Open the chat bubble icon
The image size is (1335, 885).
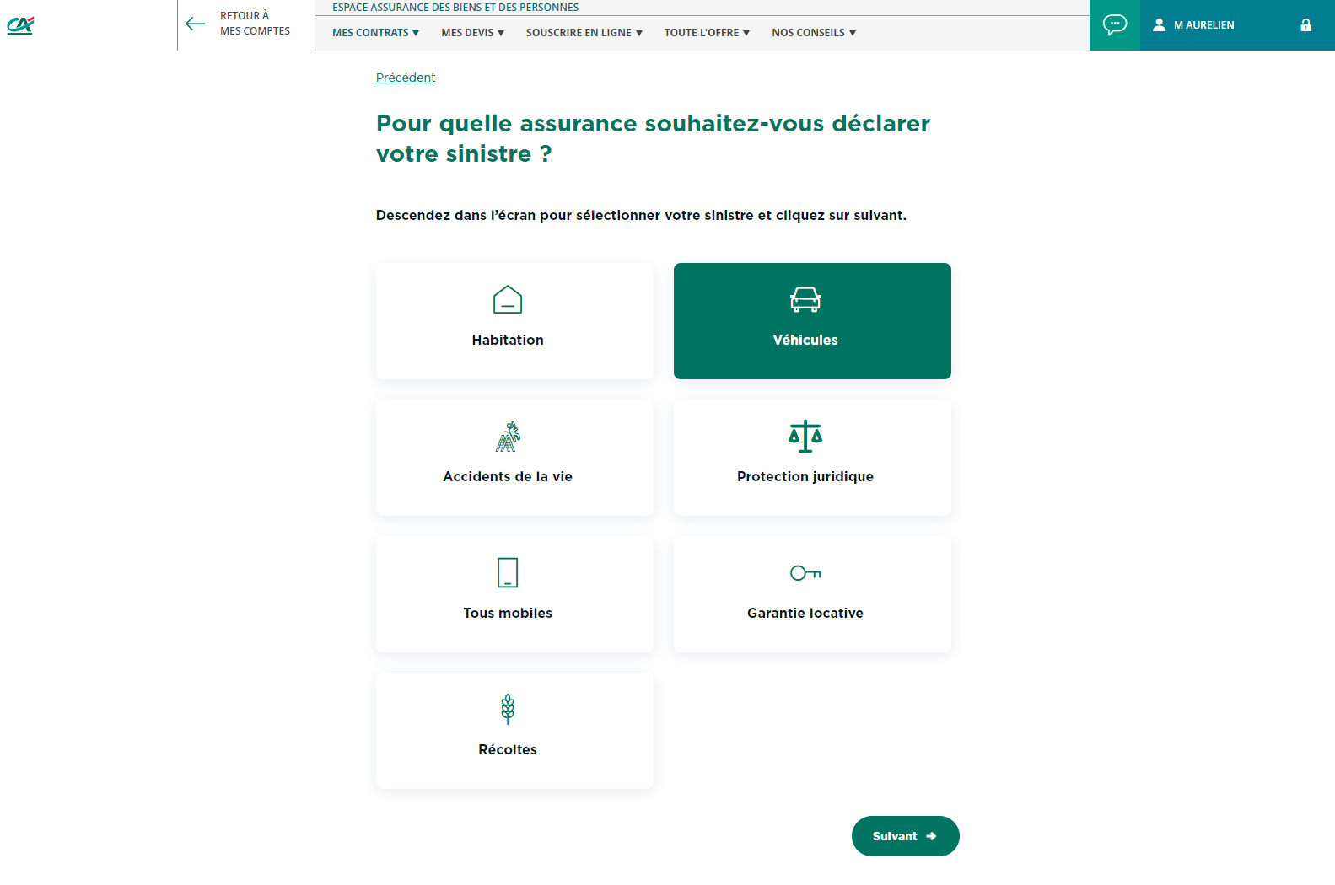pyautogui.click(x=1114, y=24)
